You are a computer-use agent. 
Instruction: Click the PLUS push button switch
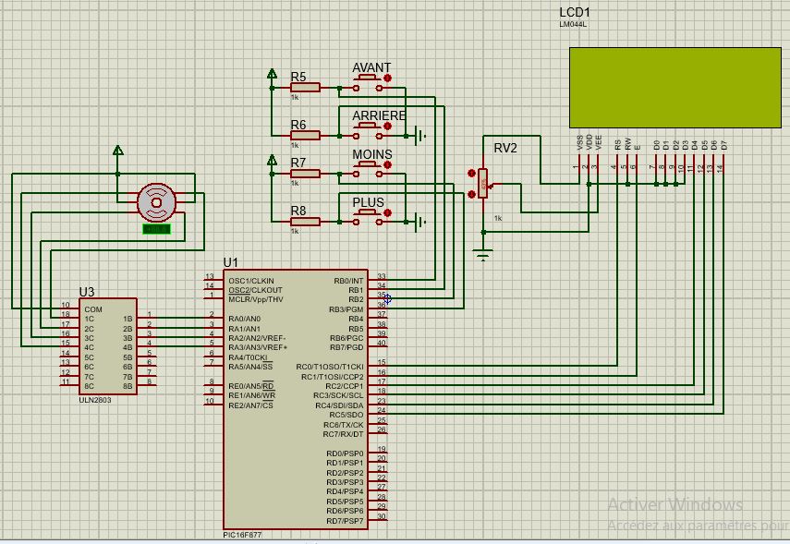coord(368,217)
